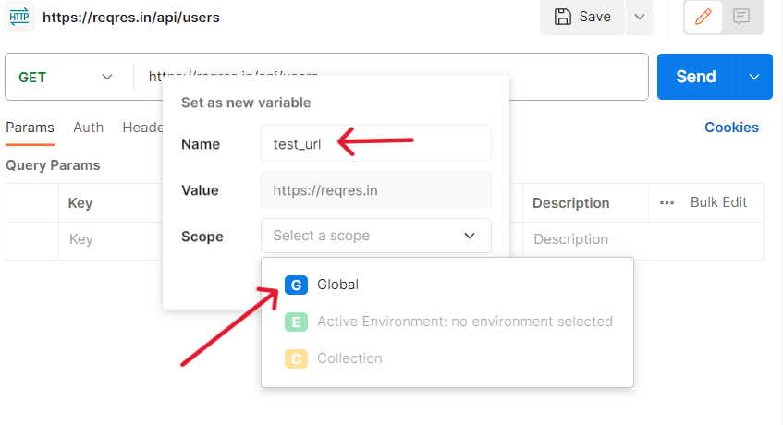Switch to the Params tab
The height and width of the screenshot is (425, 783).
point(30,127)
